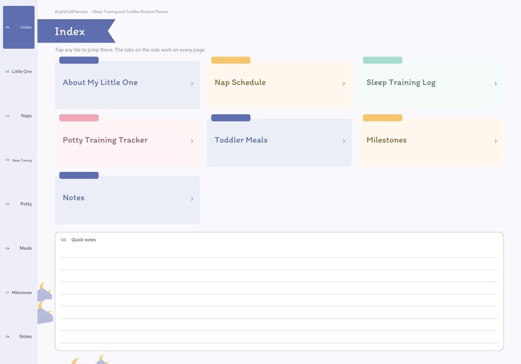Open the Milestones tile
Screen dimensions: 521x364
(431, 142)
